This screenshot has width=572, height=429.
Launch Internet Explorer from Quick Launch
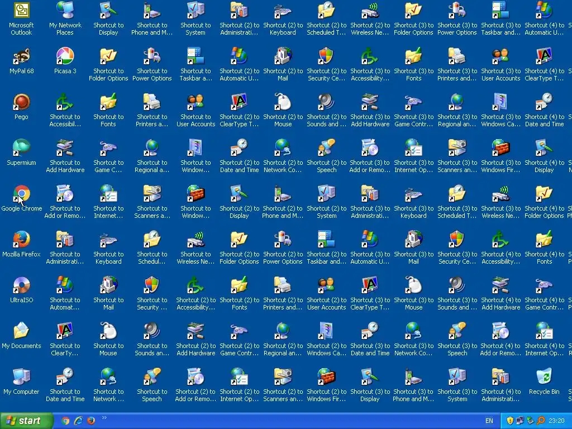tap(78, 421)
